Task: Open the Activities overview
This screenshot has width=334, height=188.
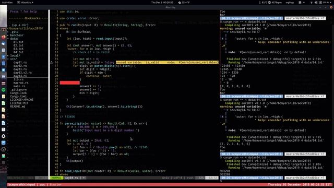Action: 7,3
